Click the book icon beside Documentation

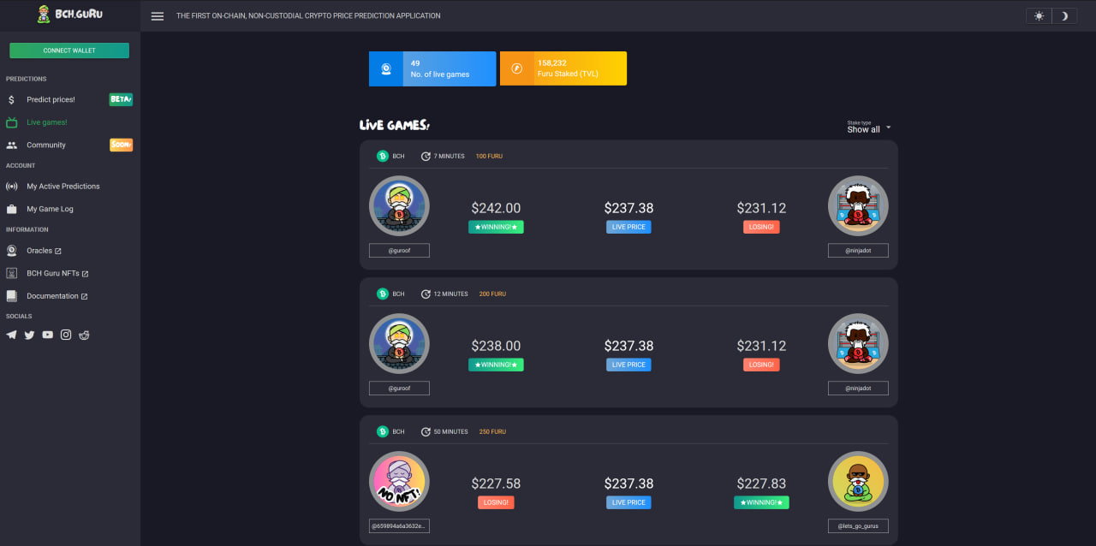click(11, 296)
